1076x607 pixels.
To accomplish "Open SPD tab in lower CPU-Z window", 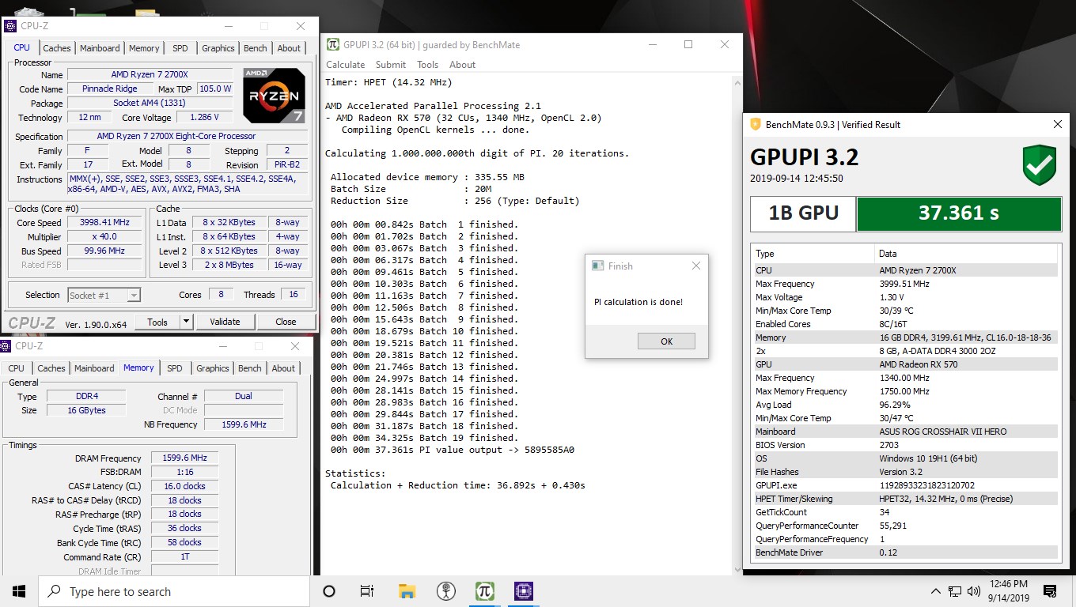I will pos(175,368).
